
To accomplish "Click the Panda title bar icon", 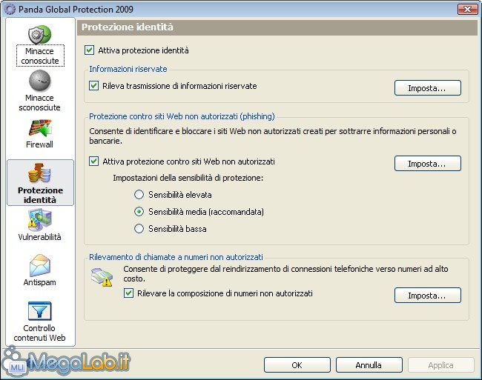I will (x=10, y=9).
